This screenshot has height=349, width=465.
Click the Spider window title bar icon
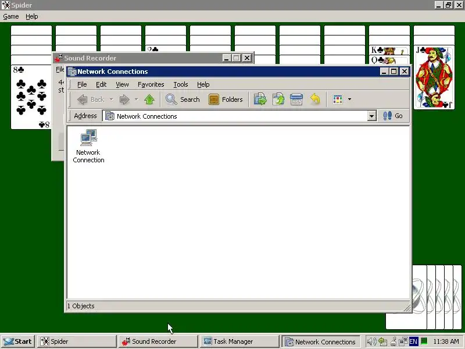tap(6, 5)
